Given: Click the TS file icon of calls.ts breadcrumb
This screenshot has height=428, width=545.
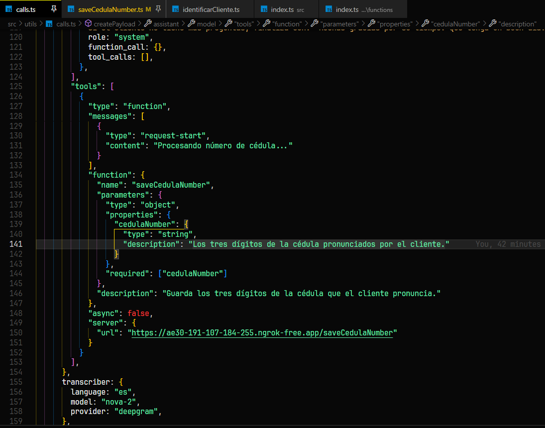Looking at the screenshot, I should coord(49,24).
